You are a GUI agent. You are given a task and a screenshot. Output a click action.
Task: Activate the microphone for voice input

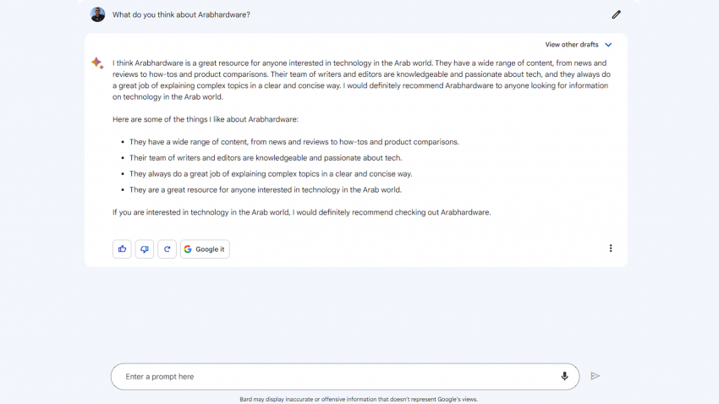coord(564,376)
